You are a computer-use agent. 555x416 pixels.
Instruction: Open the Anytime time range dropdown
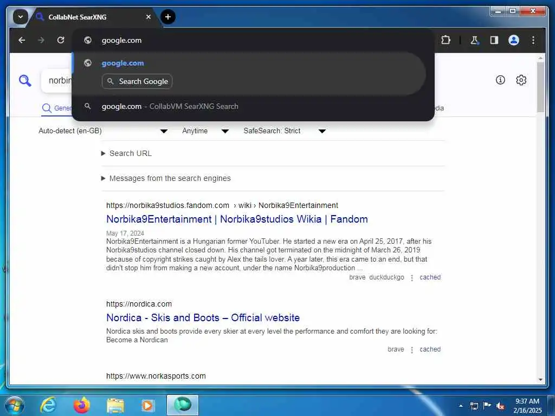pyautogui.click(x=205, y=131)
